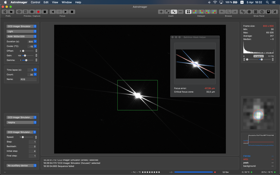Open the Window menu
Image resolution: width=280 pixels, height=175 pixels.
point(66,2)
